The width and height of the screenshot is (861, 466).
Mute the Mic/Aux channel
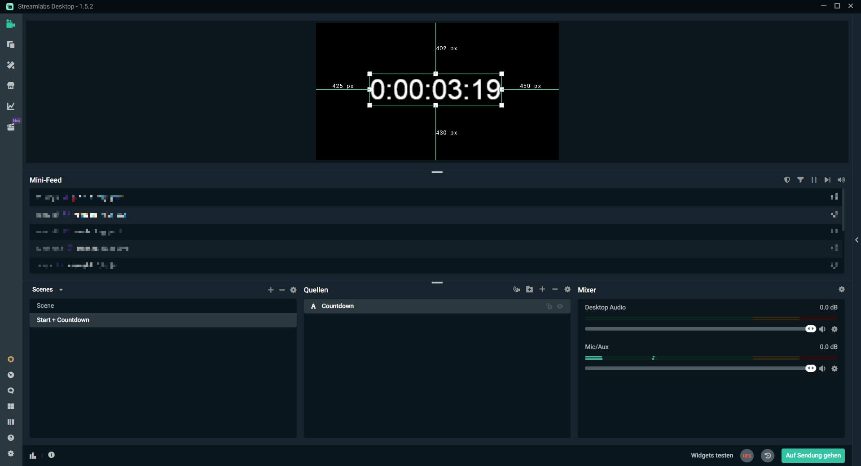(822, 369)
